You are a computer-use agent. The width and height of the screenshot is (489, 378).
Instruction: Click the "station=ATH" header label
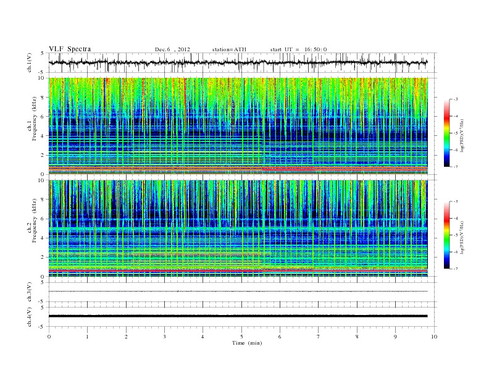[229, 49]
